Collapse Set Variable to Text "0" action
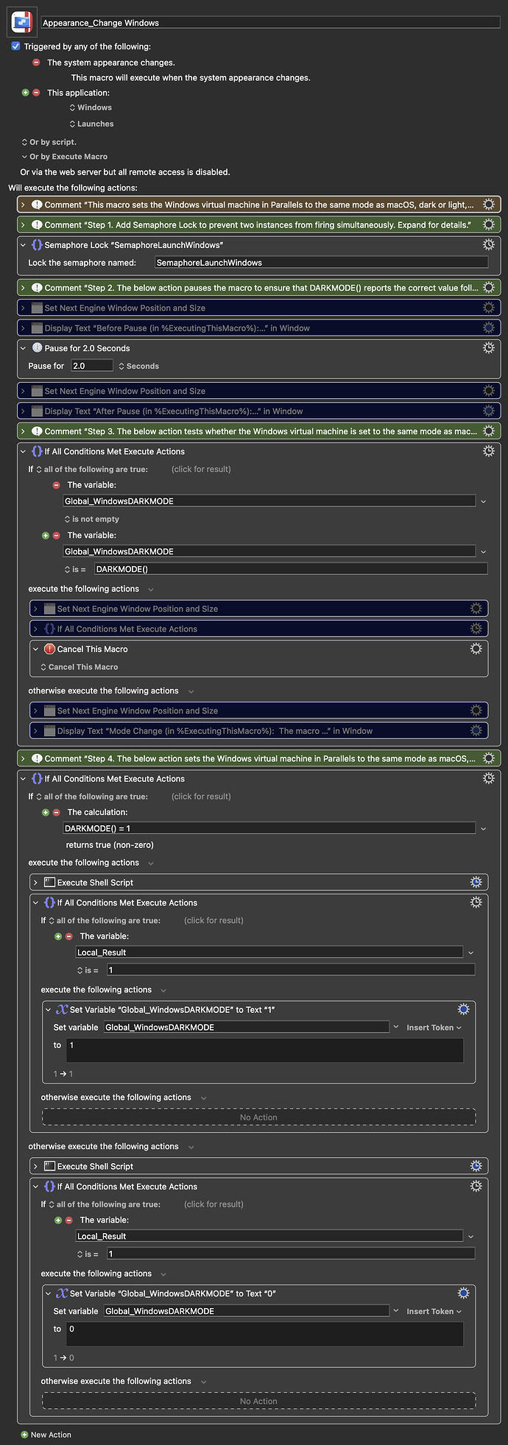The width and height of the screenshot is (508, 1445). pyautogui.click(x=49, y=1293)
